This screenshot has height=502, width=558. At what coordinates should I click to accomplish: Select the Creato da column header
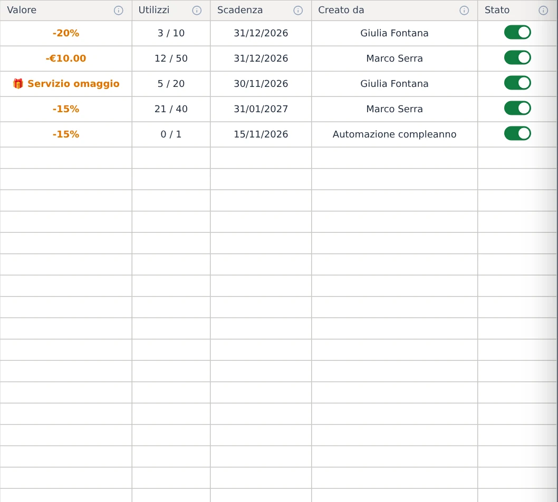coord(395,11)
